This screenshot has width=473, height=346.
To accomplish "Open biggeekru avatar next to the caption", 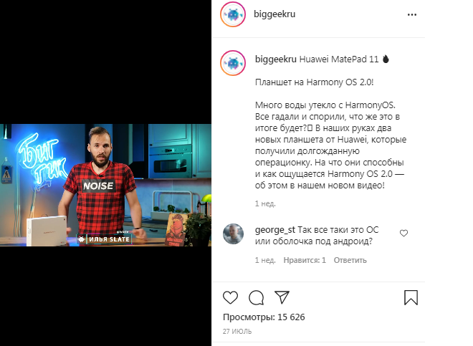I will pos(233,63).
